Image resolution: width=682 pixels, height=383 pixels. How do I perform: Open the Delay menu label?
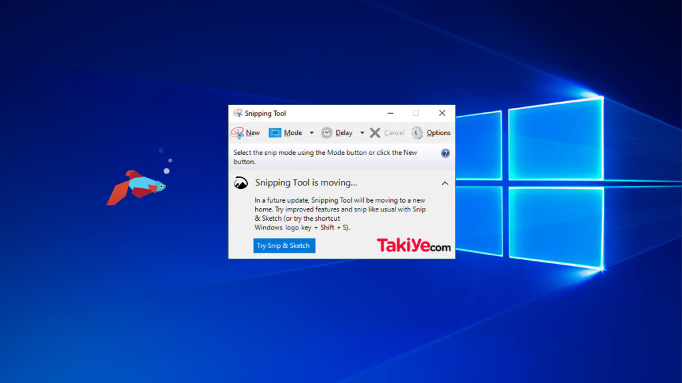click(x=344, y=133)
